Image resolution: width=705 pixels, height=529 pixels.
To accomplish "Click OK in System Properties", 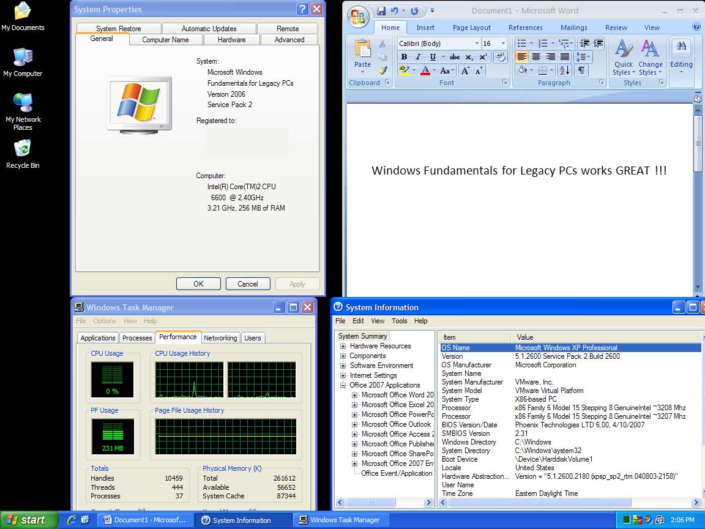I will (198, 284).
